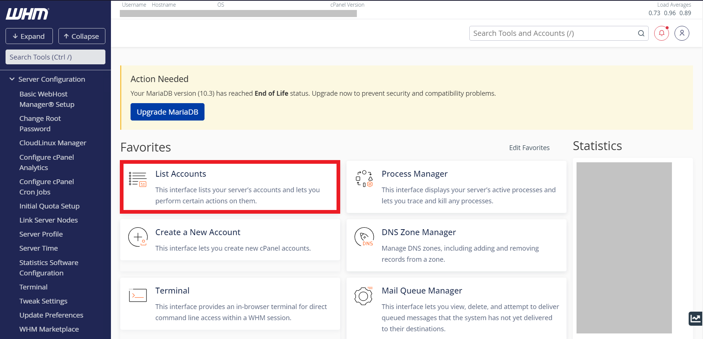703x339 pixels.
Task: Open Link Server Nodes
Action: [x=48, y=220]
